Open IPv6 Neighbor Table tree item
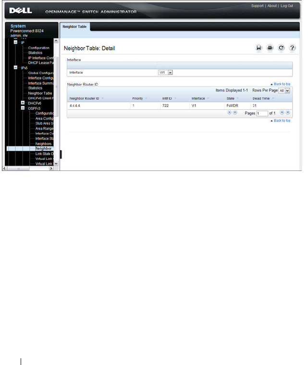The height and width of the screenshot is (365, 308). click(40, 93)
